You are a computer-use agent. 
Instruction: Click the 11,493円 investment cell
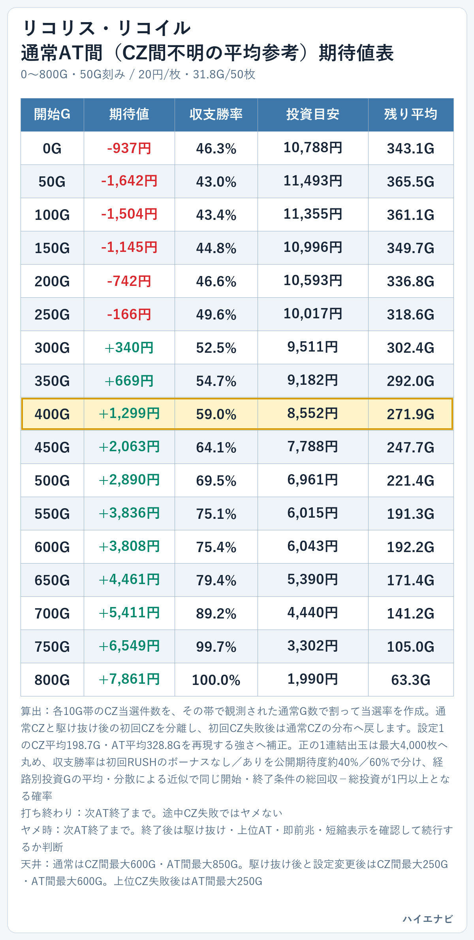click(313, 182)
